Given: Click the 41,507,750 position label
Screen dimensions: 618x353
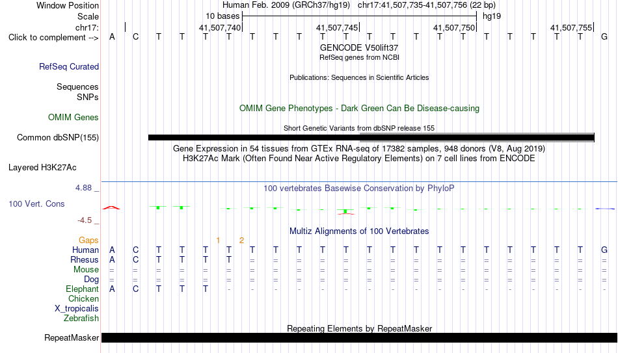Looking at the screenshot, I should click(454, 27).
